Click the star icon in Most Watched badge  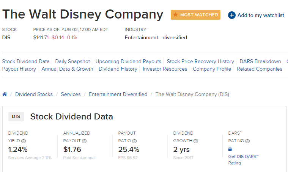pos(176,14)
